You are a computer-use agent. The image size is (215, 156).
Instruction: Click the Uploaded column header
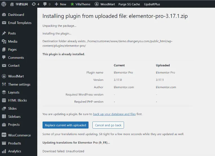(163, 65)
